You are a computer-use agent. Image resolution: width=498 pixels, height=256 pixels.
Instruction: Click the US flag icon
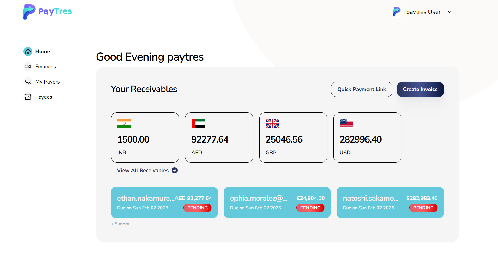click(346, 123)
